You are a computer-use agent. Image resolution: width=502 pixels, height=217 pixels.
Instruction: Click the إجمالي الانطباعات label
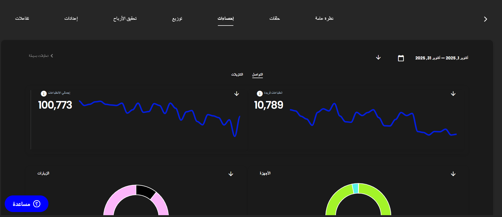point(59,93)
